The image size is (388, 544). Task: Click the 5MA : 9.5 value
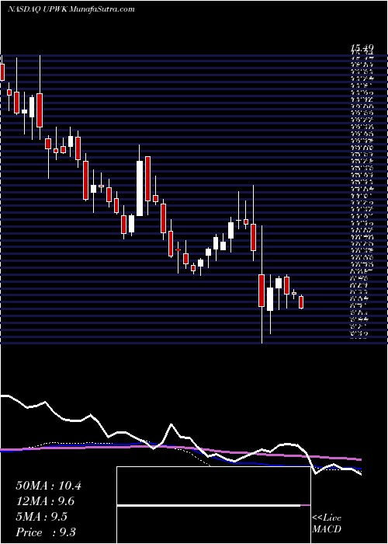[42, 518]
